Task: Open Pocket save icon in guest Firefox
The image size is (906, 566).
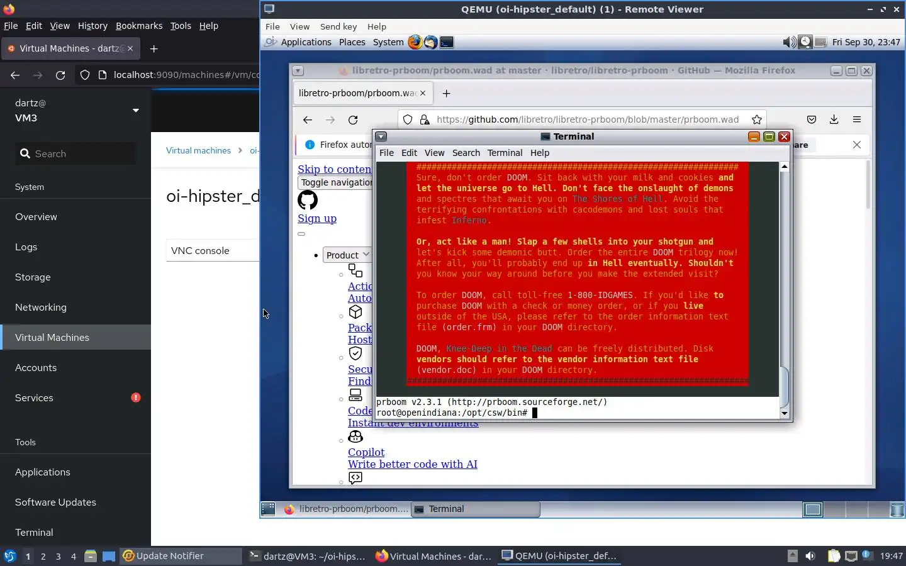Action: (812, 119)
